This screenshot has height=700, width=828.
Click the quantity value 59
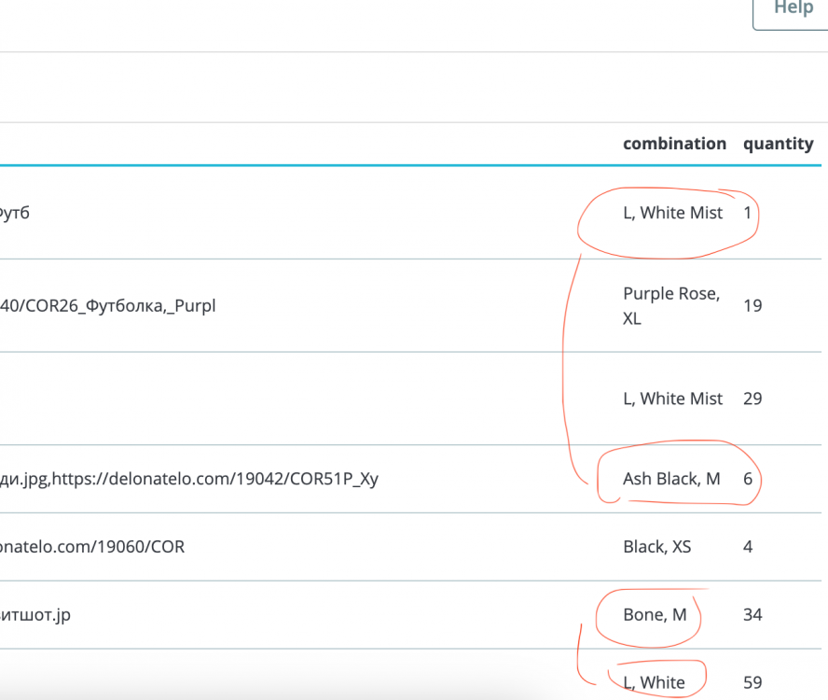tap(752, 682)
